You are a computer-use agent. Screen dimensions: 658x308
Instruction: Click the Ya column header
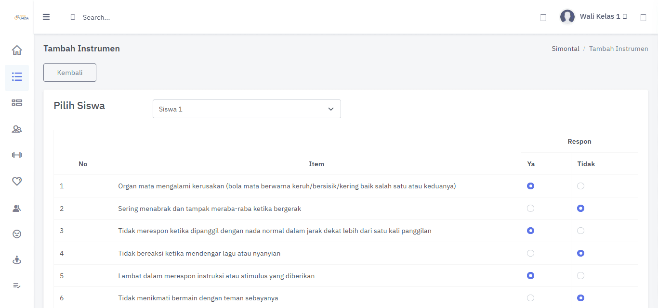pyautogui.click(x=531, y=164)
